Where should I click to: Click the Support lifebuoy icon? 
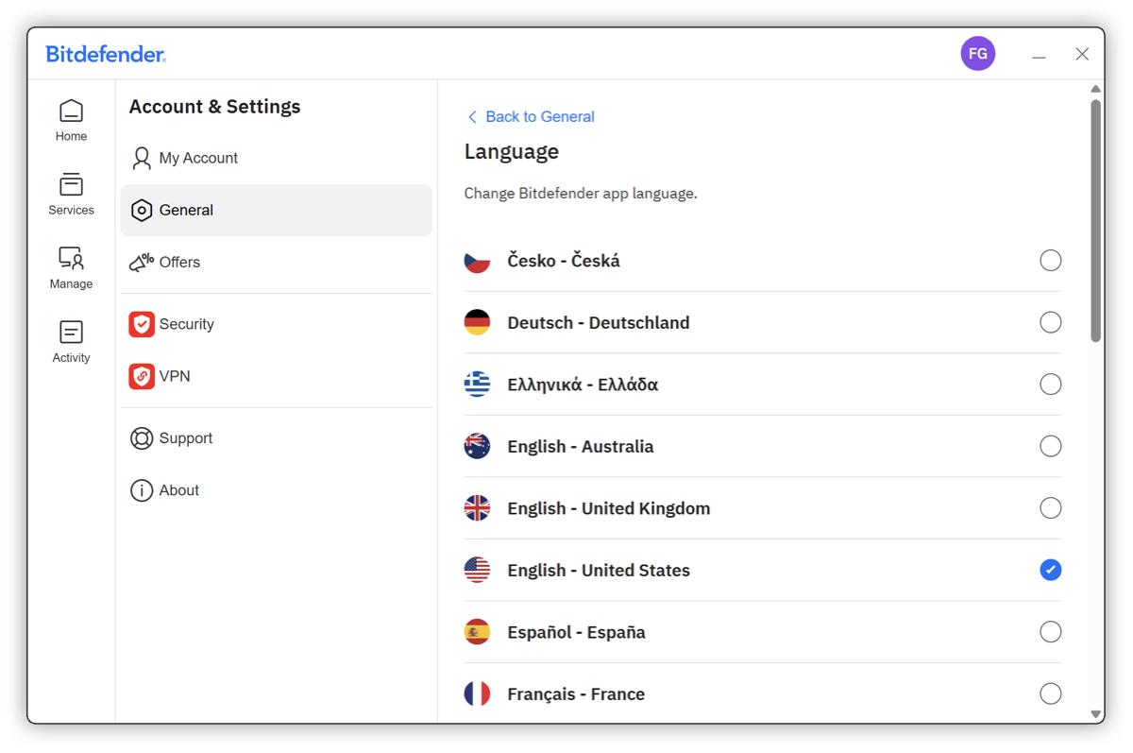tap(142, 438)
